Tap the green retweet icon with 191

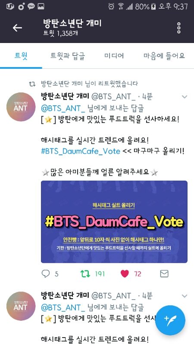pyautogui.click(x=85, y=273)
